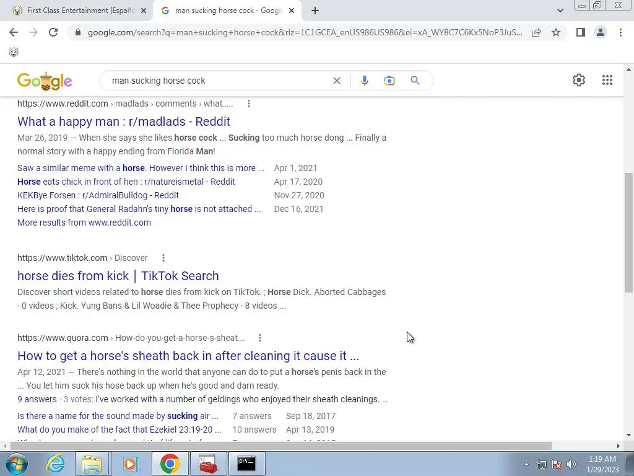634x476 pixels.
Task: Focus the Google search box
Action: 219,81
